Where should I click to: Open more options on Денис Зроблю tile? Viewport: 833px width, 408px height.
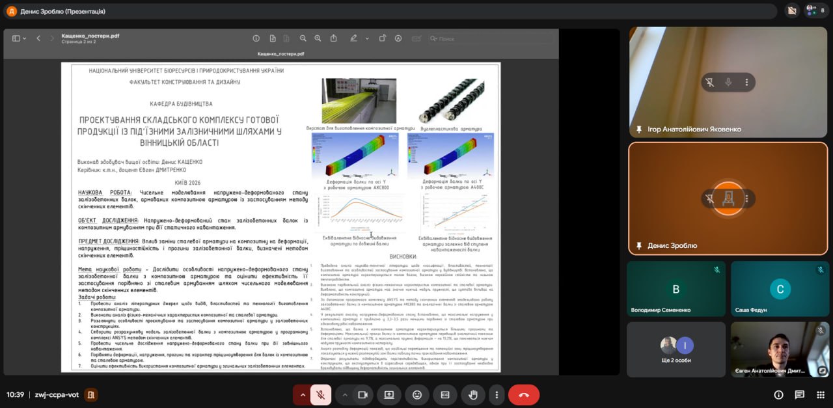pyautogui.click(x=746, y=198)
